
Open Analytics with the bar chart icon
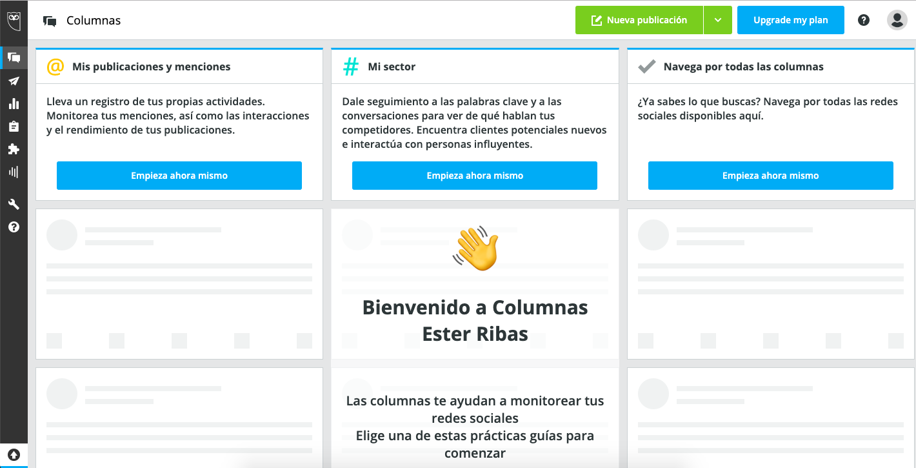(x=14, y=103)
